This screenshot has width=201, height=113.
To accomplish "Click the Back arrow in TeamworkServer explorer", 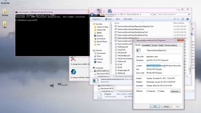I will [x=92, y=14].
